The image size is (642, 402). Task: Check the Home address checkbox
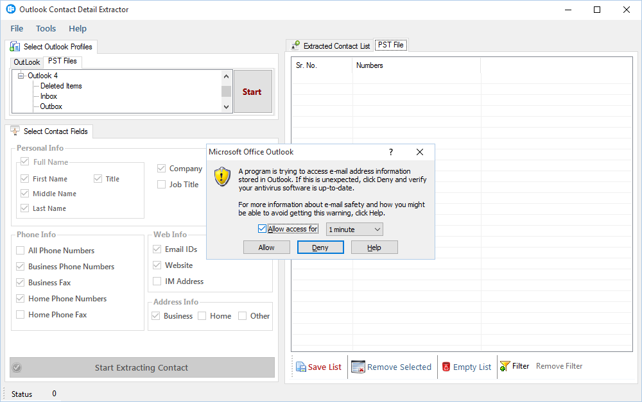click(x=202, y=315)
